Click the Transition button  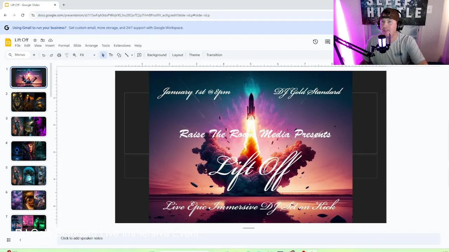click(214, 55)
